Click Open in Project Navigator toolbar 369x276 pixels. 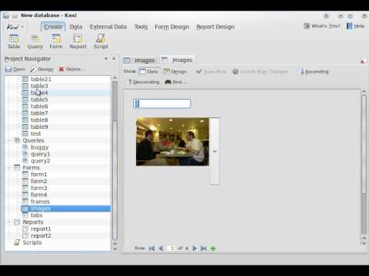tap(15, 69)
